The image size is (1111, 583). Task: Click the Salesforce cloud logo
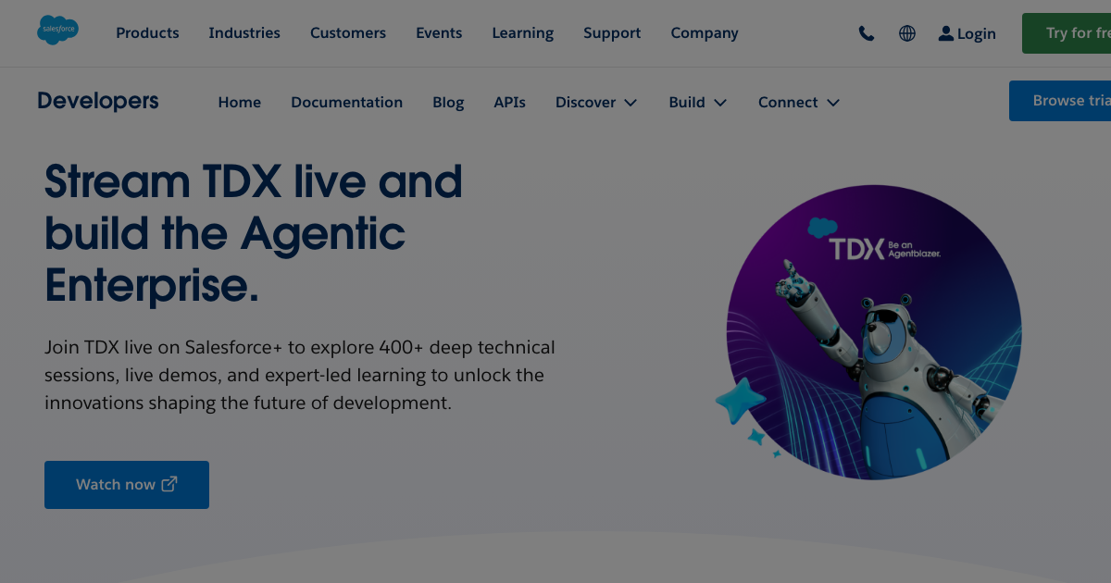(57, 29)
